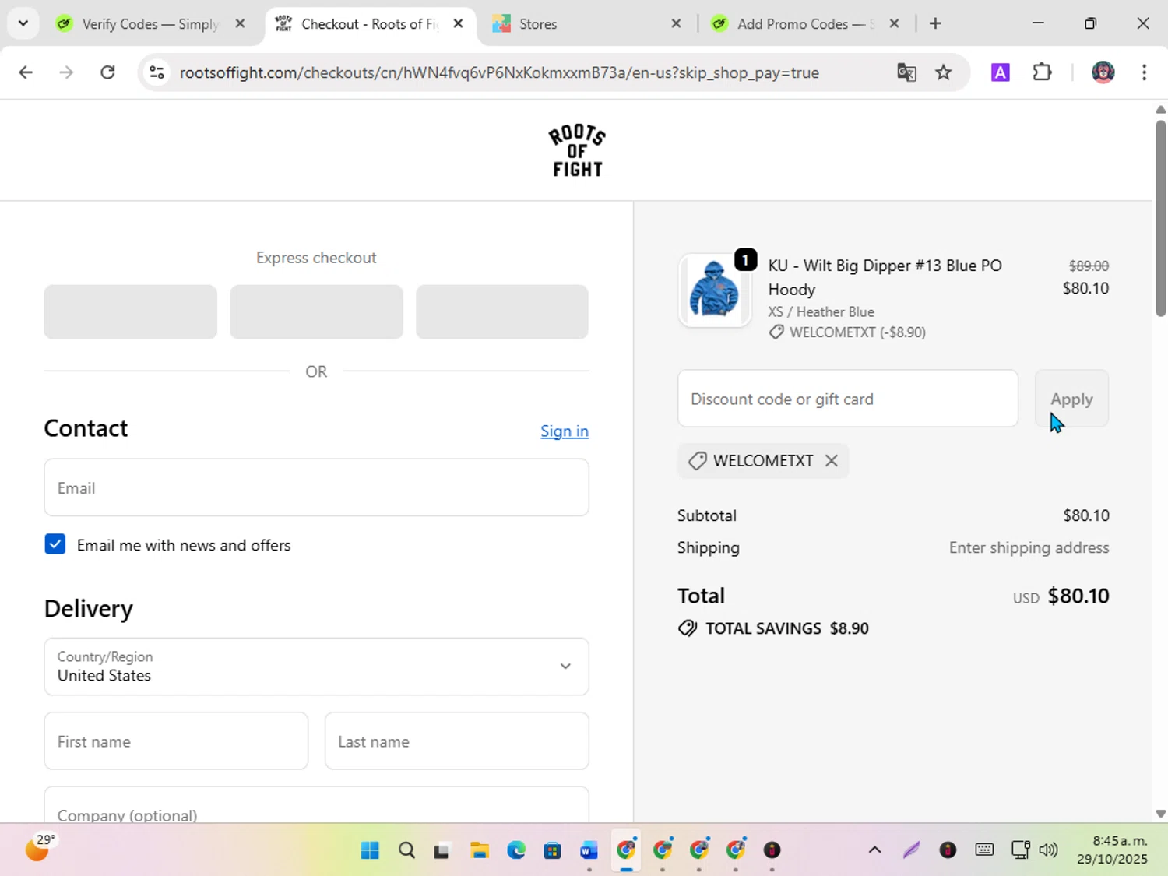Show hidden system tray icons
Image resolution: width=1168 pixels, height=876 pixels.
tap(874, 850)
